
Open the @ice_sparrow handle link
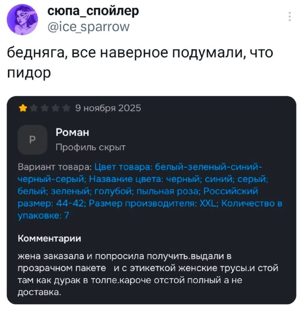click(x=89, y=27)
